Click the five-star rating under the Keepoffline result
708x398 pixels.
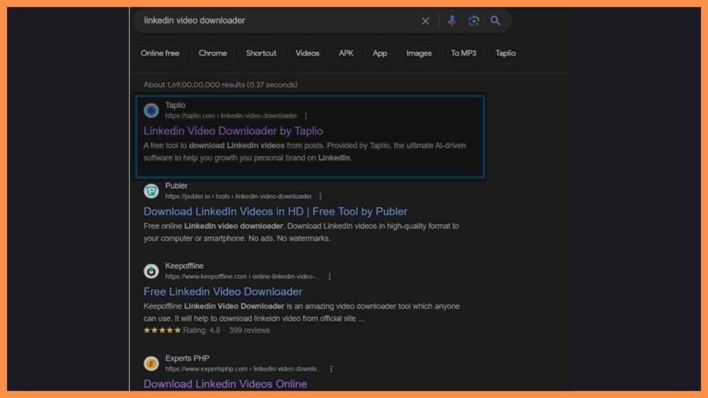[162, 330]
